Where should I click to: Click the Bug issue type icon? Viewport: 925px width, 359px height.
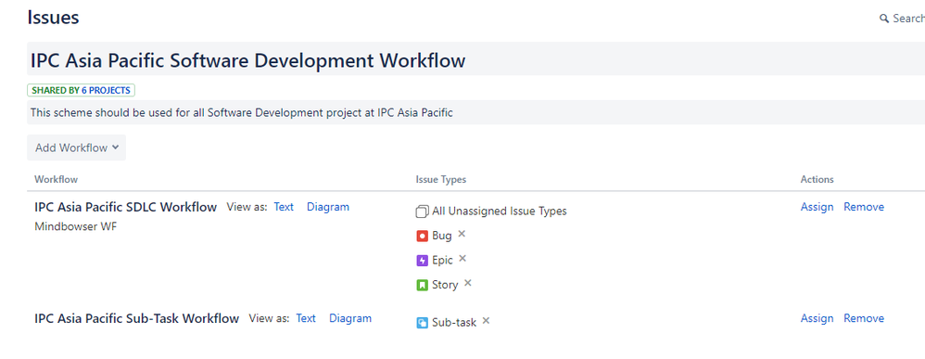(422, 237)
